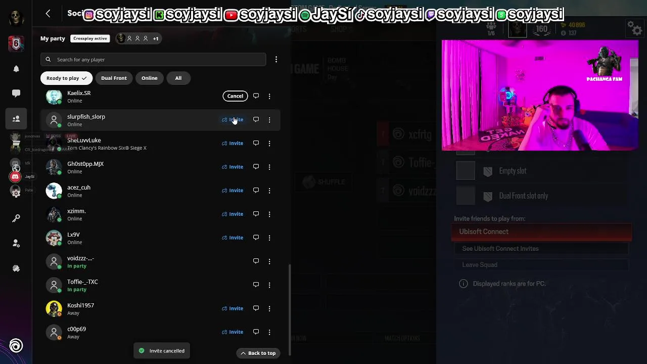
Task: Invite Koshi1957 to party
Action: click(233, 308)
